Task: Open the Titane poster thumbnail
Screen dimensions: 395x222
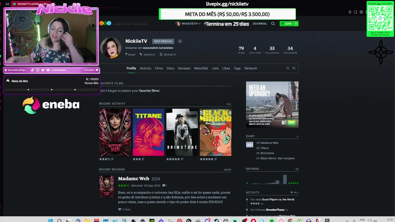Action: (x=148, y=132)
